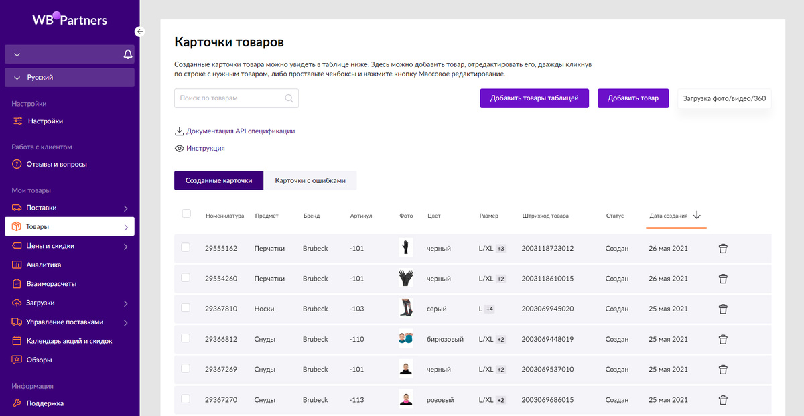Open socks photo thumbnail for 29367810
The width and height of the screenshot is (804, 416).
pyautogui.click(x=405, y=308)
